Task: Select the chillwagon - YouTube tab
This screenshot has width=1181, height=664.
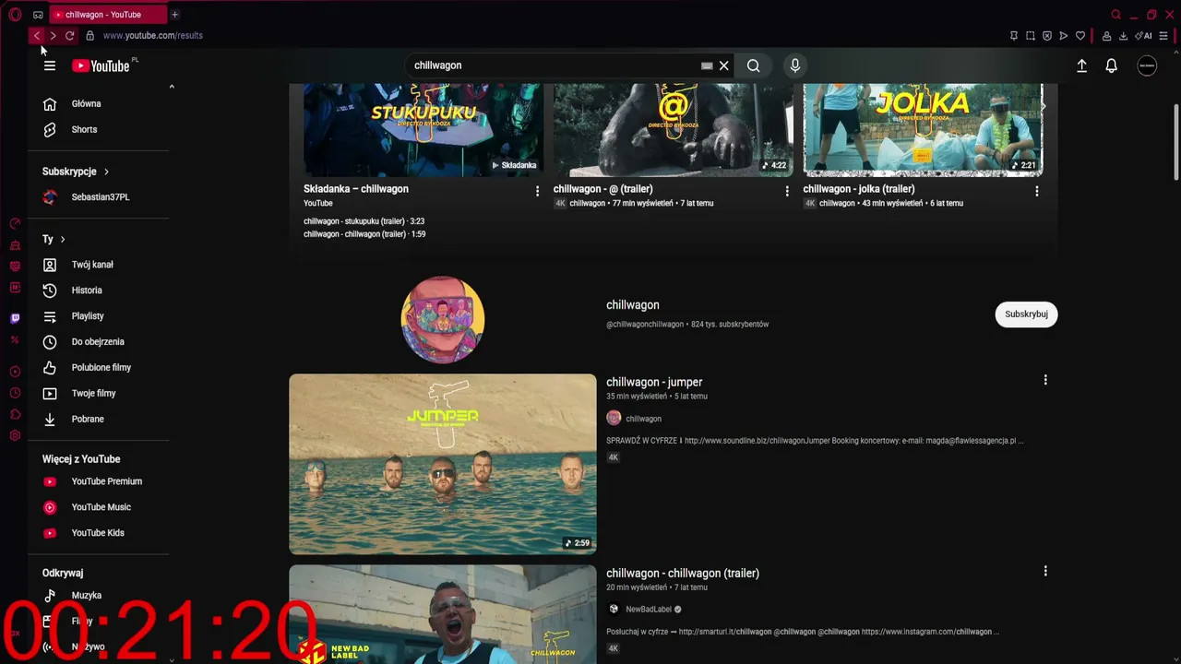Action: point(108,15)
